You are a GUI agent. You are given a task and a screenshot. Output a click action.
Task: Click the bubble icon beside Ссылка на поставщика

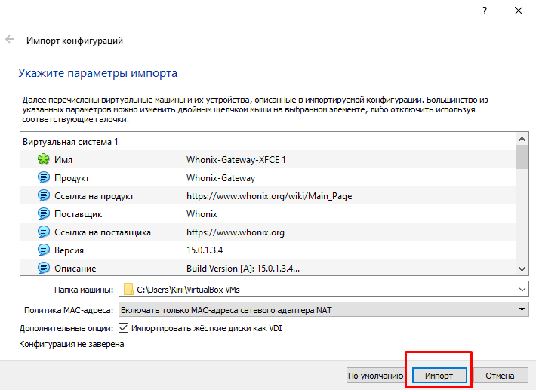pyautogui.click(x=44, y=232)
